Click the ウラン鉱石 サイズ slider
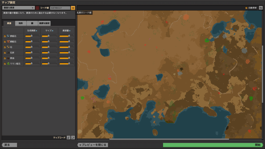The height and width of the screenshot is (149, 265). pos(49,64)
